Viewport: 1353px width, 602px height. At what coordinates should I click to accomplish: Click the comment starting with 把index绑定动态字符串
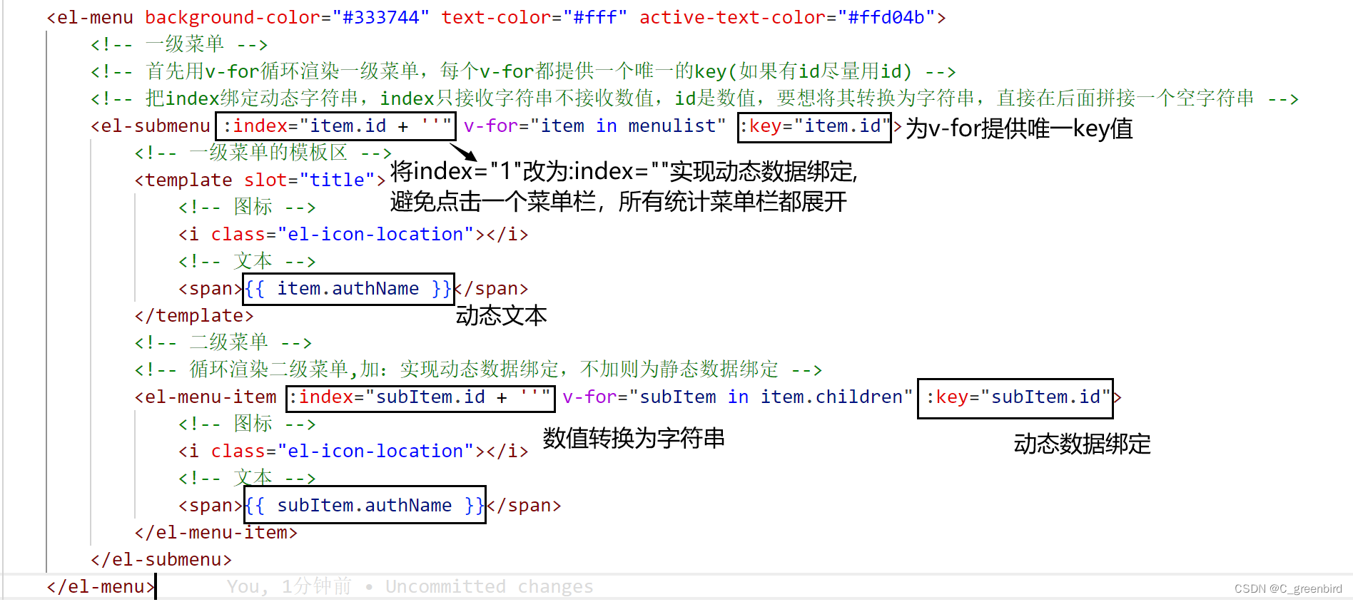694,98
